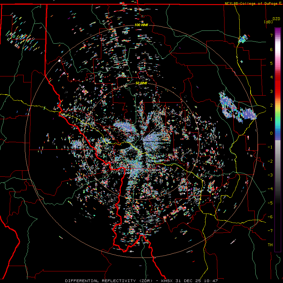Click the legend value 0
This screenshot has width=283, height=283.
(271, 133)
